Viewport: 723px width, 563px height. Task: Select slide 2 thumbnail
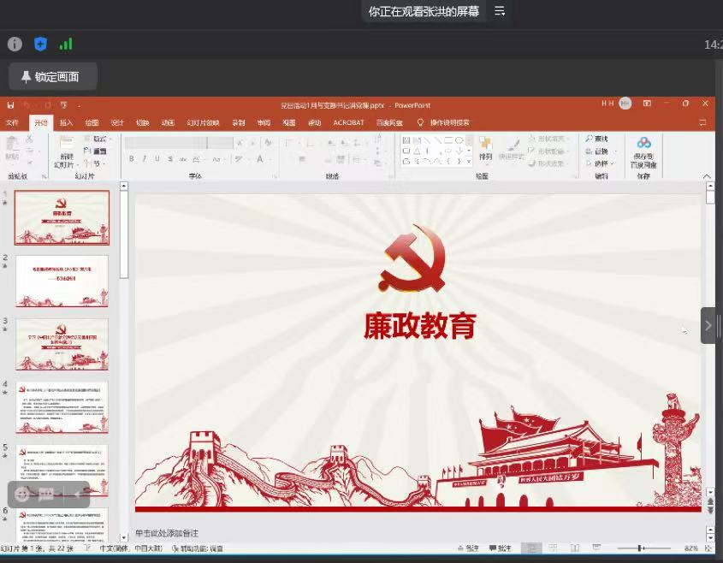coord(62,281)
